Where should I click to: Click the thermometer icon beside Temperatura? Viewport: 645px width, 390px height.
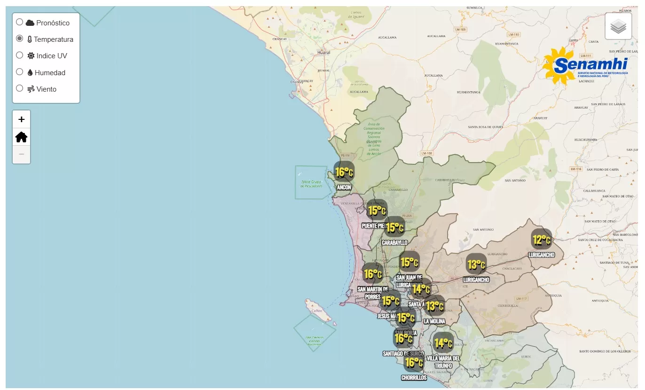point(30,39)
